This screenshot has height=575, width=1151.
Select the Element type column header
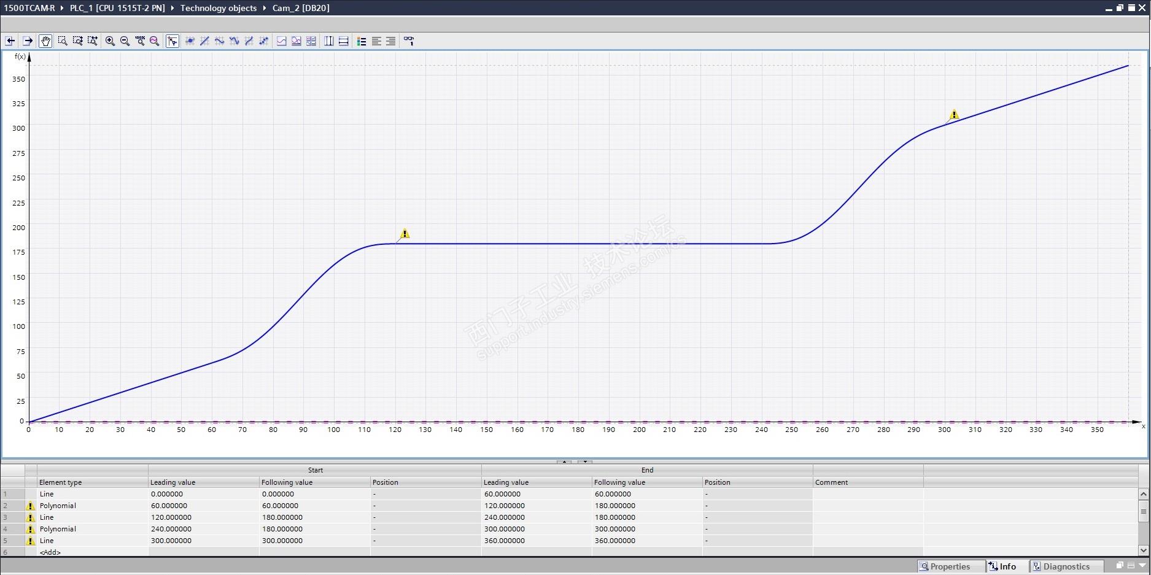(x=92, y=482)
